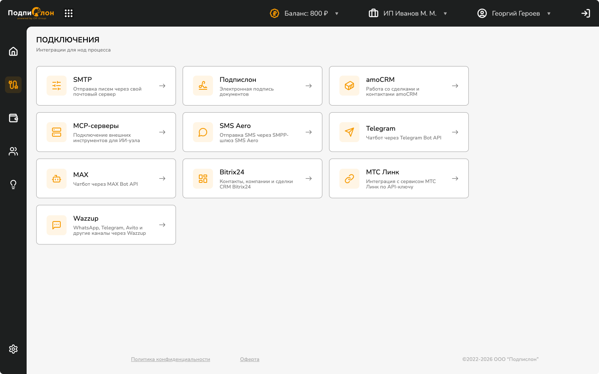The image size is (599, 374).
Task: Click the ruble balance coin icon
Action: point(275,13)
